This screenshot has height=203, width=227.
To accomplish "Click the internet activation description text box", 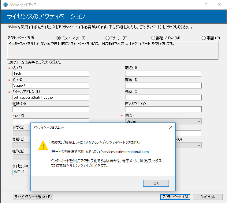I will pyautogui.click(x=113, y=50).
